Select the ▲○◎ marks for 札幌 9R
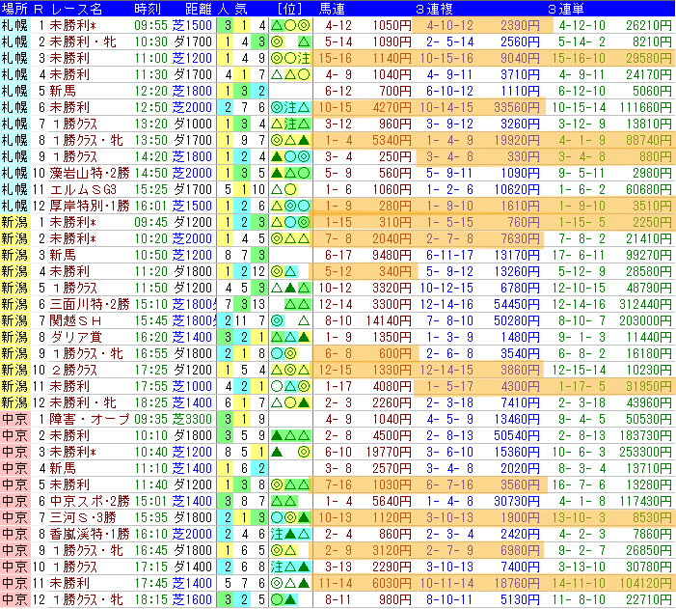 tap(290, 156)
